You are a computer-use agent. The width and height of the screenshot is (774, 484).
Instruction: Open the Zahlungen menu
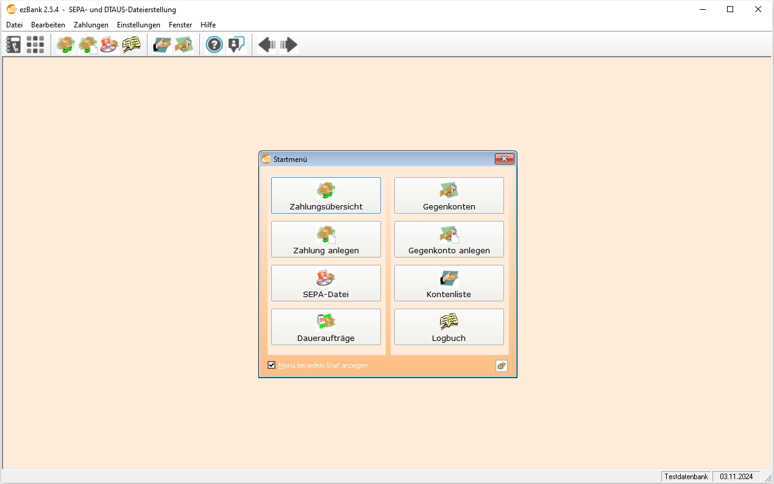click(x=91, y=25)
